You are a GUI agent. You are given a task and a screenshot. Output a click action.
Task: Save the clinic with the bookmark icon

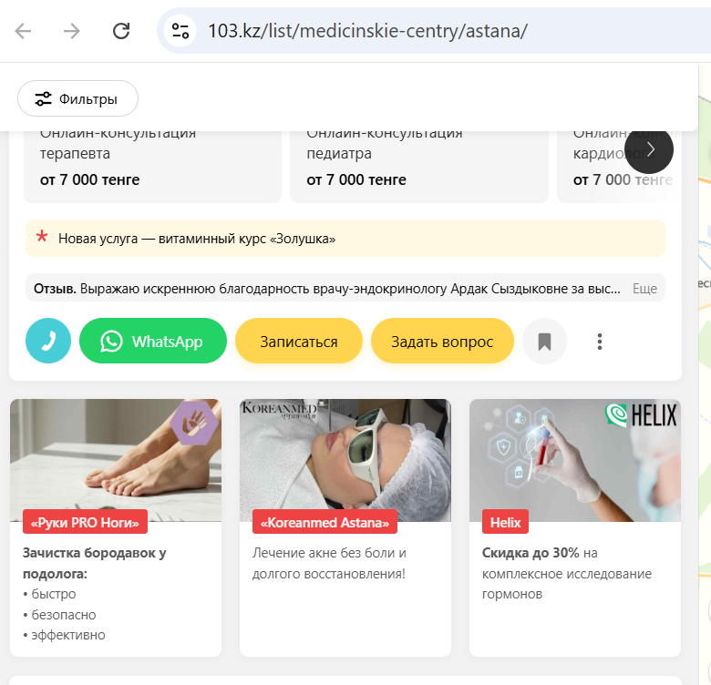544,342
